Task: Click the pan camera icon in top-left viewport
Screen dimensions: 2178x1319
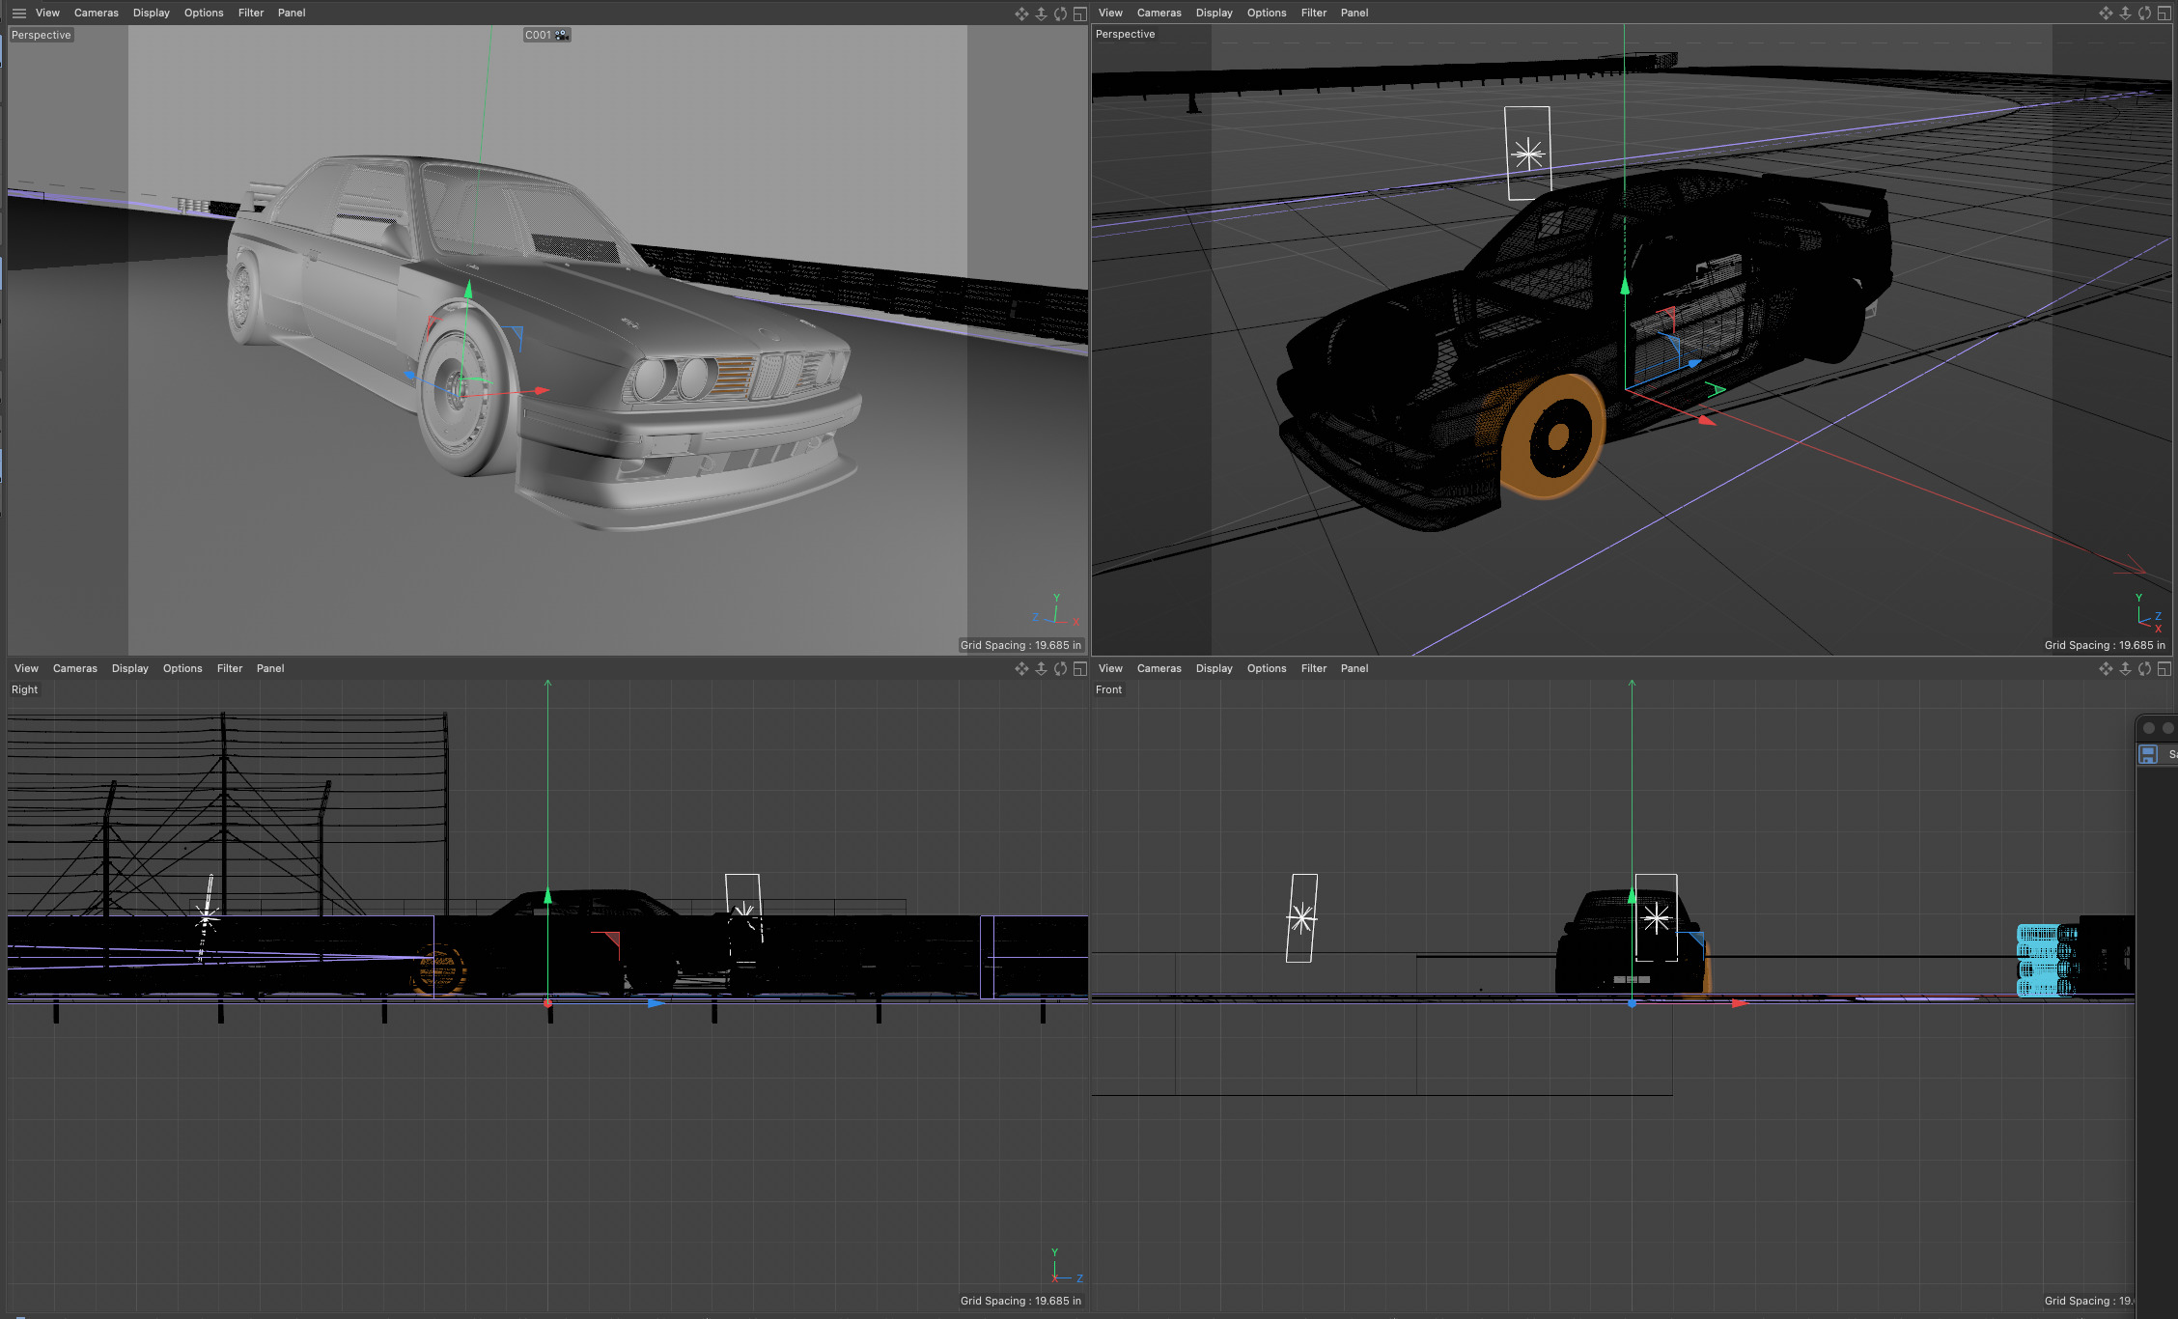Action: point(1021,14)
